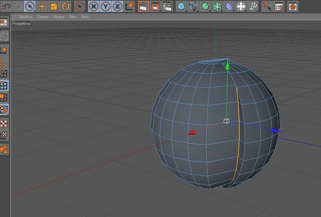The image size is (321, 217).
Task: Switch to Polygons mode icon
Action: (x=4, y=97)
